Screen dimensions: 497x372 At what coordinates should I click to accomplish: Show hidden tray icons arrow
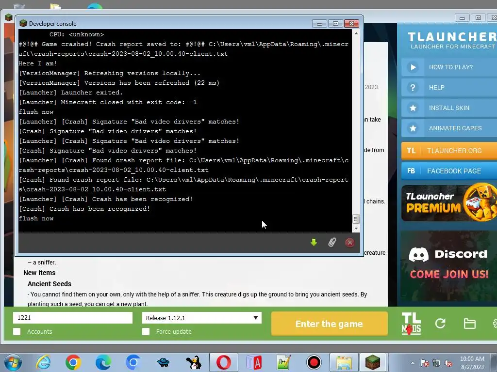coord(413,363)
